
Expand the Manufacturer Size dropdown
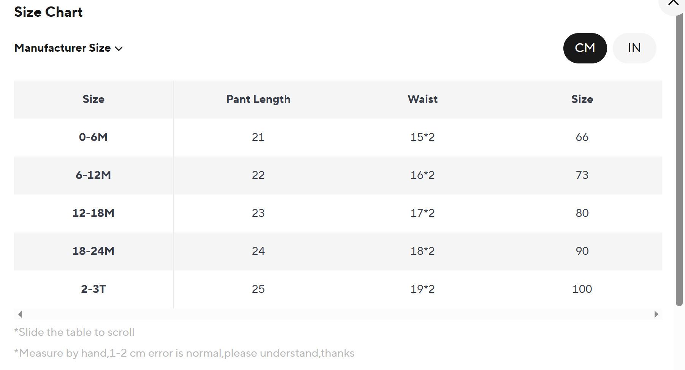(x=68, y=48)
